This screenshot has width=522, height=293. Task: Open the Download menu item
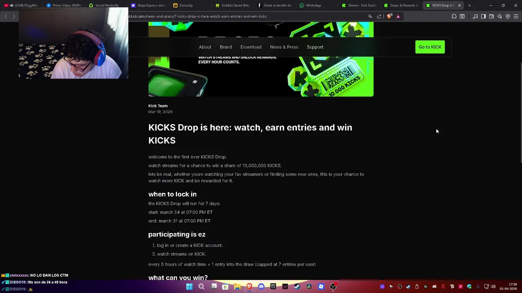pos(251,47)
